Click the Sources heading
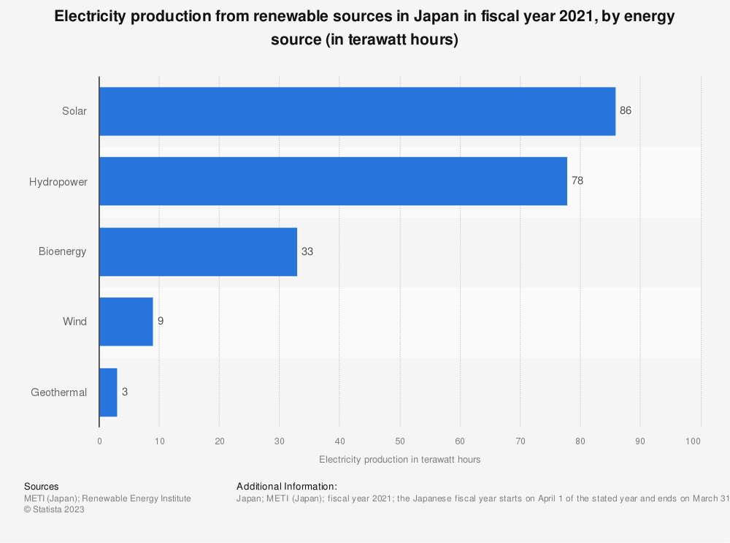The width and height of the screenshot is (730, 543). pos(42,486)
